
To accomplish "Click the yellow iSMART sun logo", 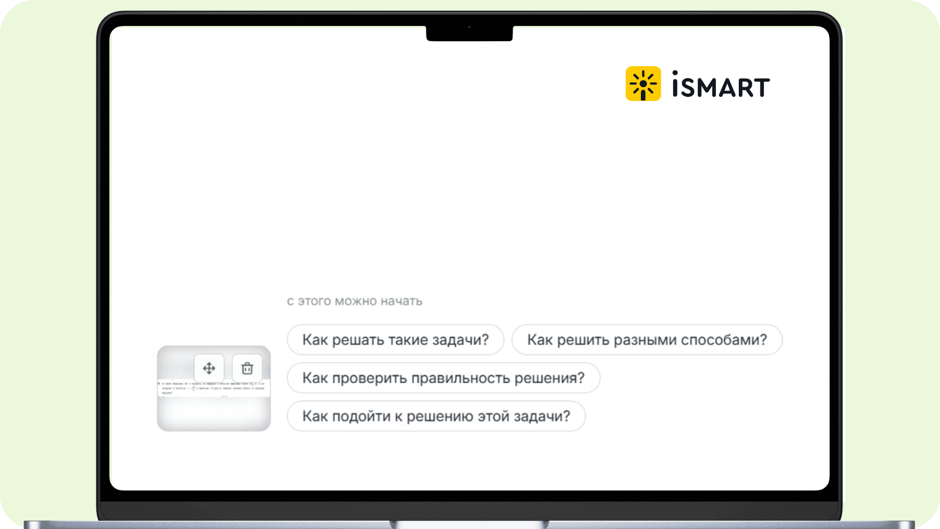I will [x=643, y=84].
